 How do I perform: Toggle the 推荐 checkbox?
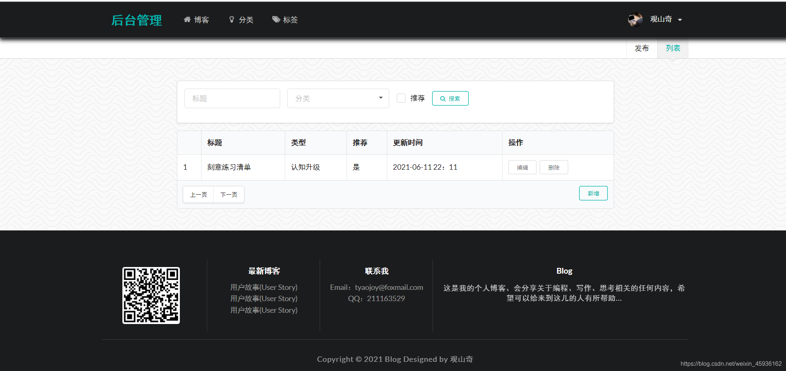pyautogui.click(x=401, y=98)
